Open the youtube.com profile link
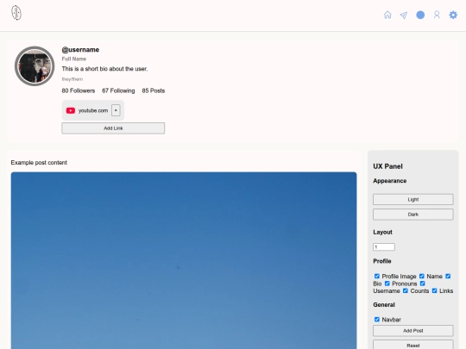 (93, 110)
